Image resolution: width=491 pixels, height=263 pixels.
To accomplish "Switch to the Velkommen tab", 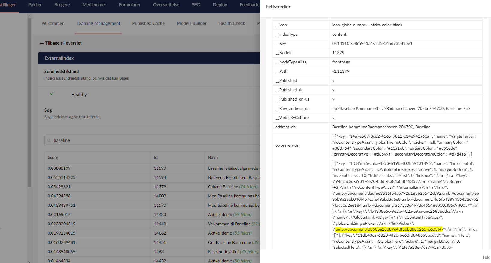I will (x=53, y=23).
